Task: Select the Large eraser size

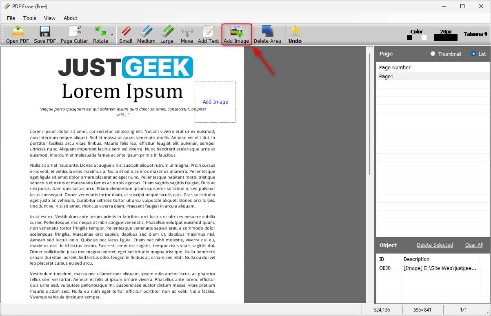Action: click(166, 35)
